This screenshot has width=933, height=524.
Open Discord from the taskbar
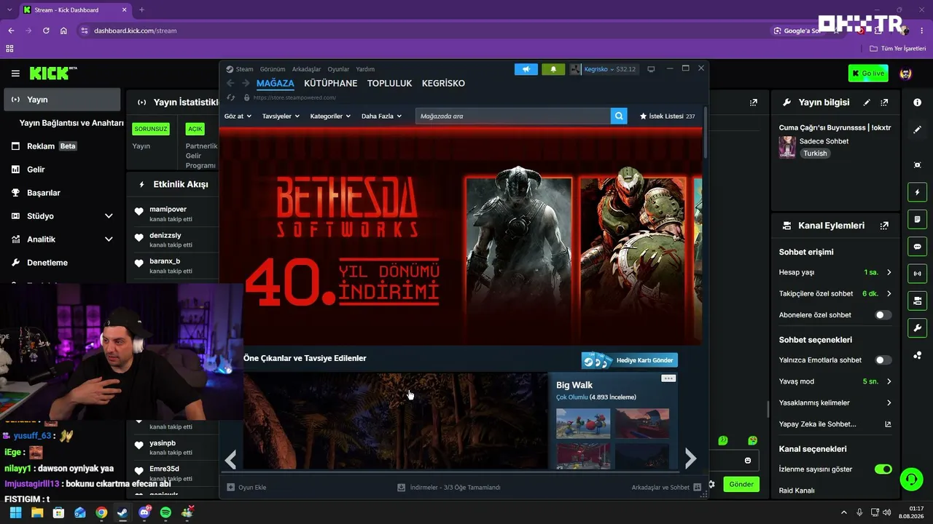click(x=144, y=512)
